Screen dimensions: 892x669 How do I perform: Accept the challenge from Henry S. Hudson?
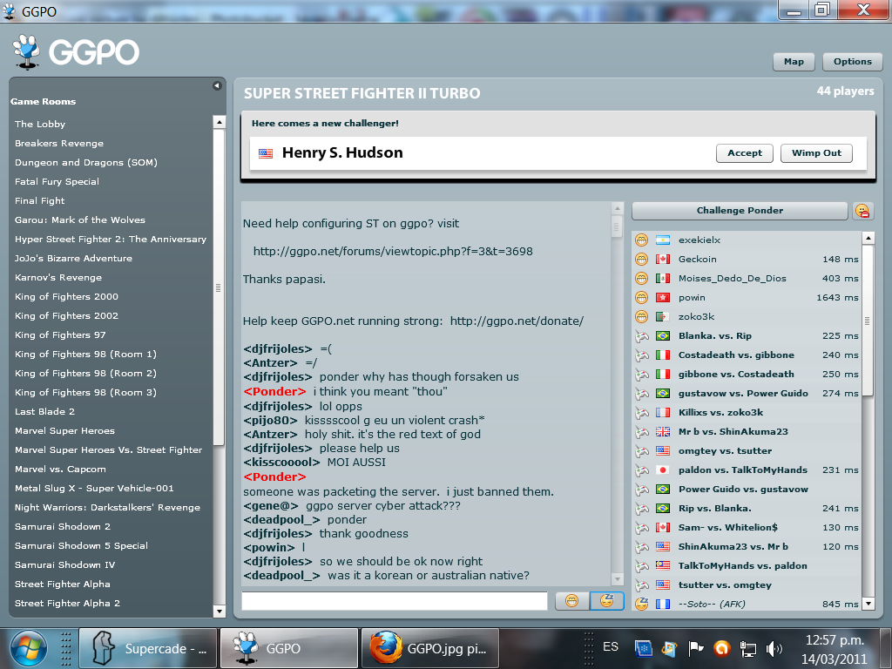tap(745, 153)
